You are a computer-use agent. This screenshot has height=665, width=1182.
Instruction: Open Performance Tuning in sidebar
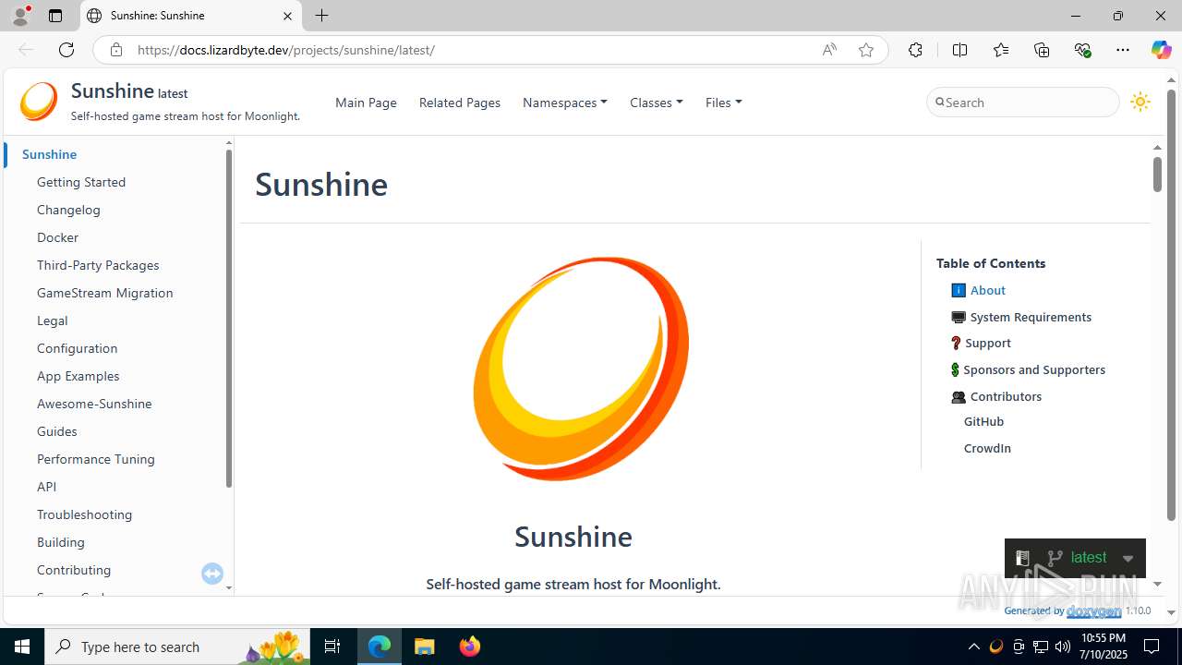tap(96, 459)
